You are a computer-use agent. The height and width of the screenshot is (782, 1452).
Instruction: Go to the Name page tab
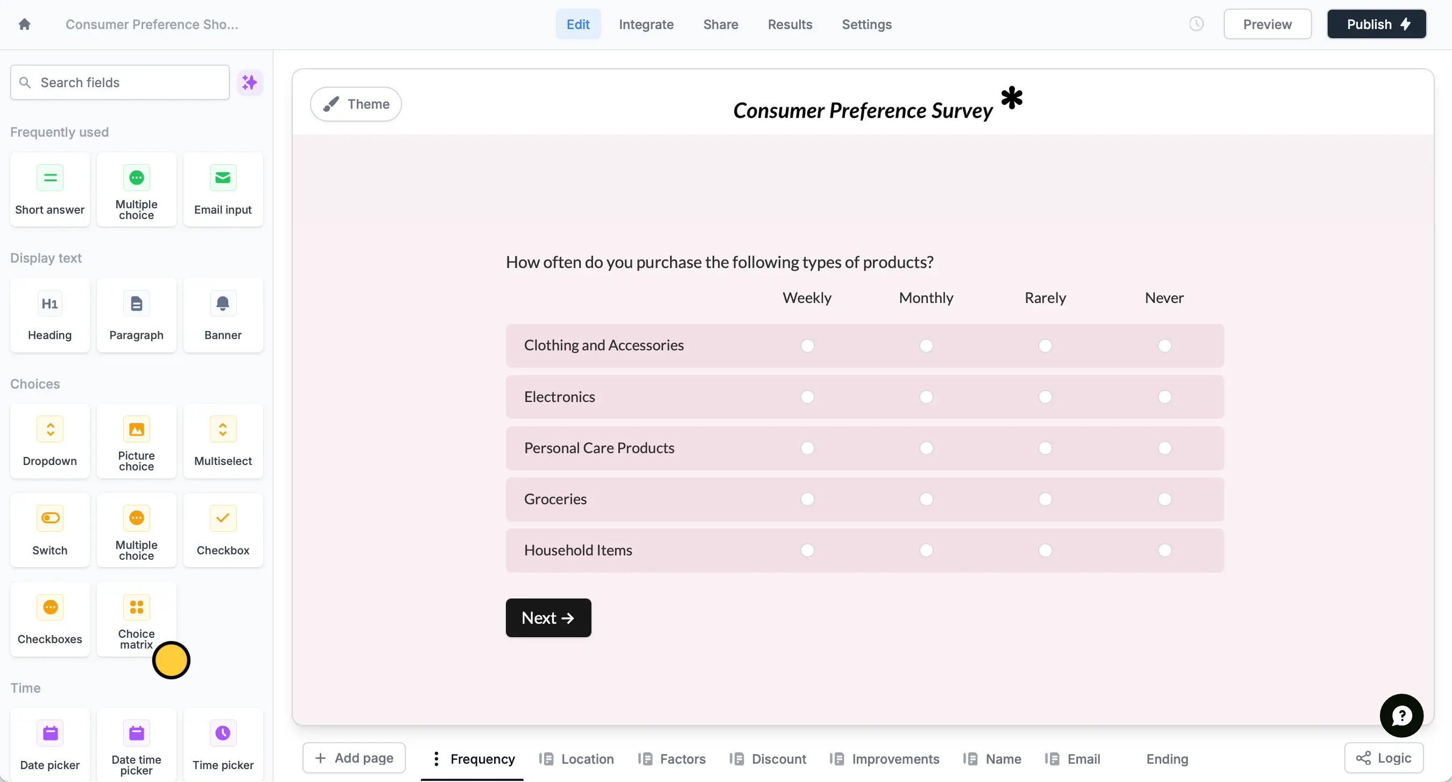(992, 759)
